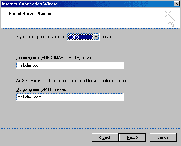Close the Internet Connection Wizard window

coord(177,4)
